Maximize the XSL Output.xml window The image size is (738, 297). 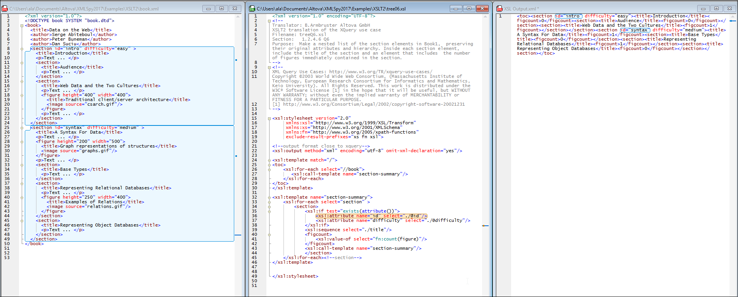(716, 9)
